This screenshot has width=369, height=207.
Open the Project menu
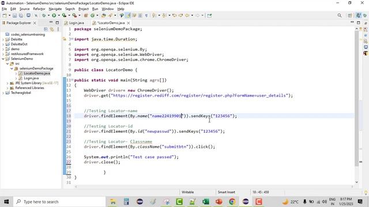[83, 9]
